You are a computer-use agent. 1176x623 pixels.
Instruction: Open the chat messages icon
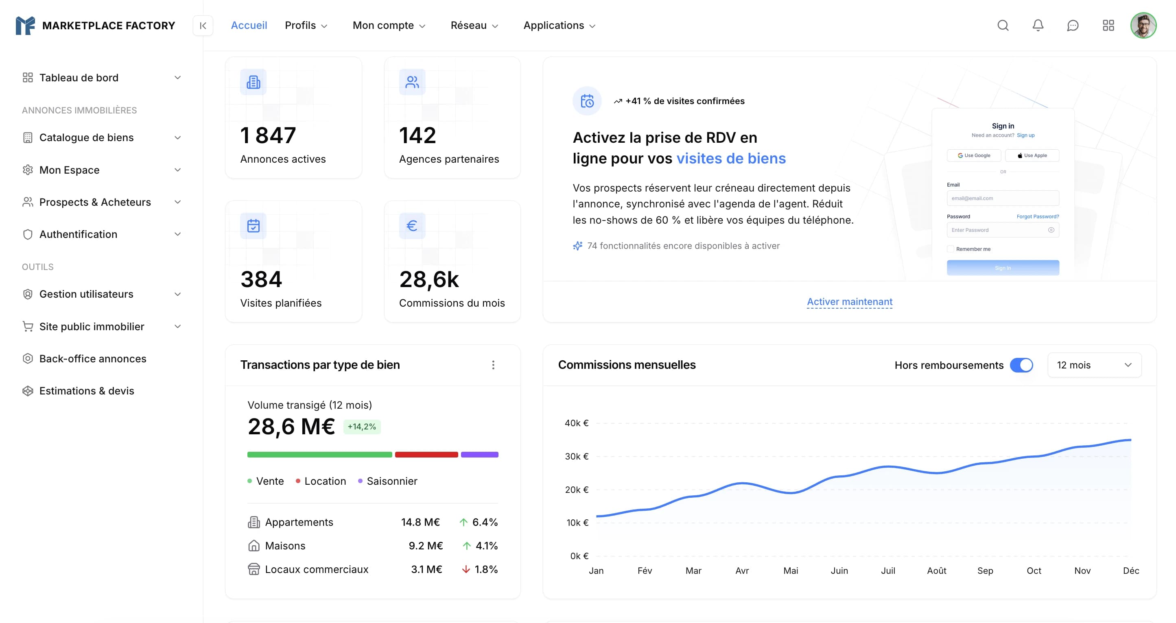pos(1073,25)
